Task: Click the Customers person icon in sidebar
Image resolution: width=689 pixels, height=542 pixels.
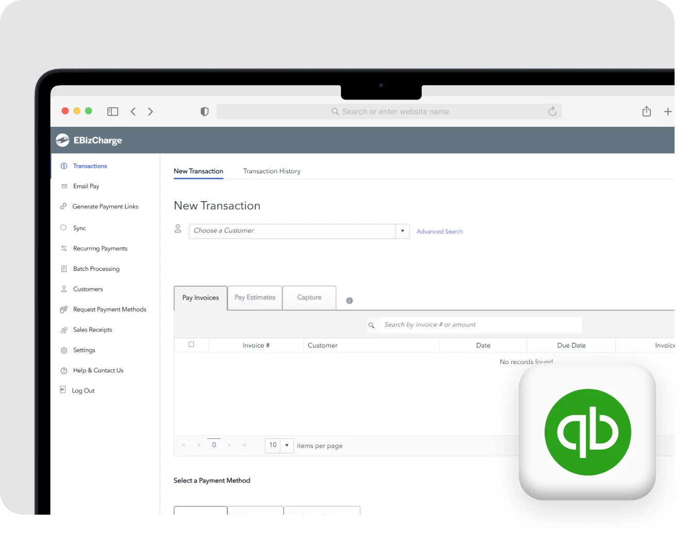Action: [x=64, y=289]
